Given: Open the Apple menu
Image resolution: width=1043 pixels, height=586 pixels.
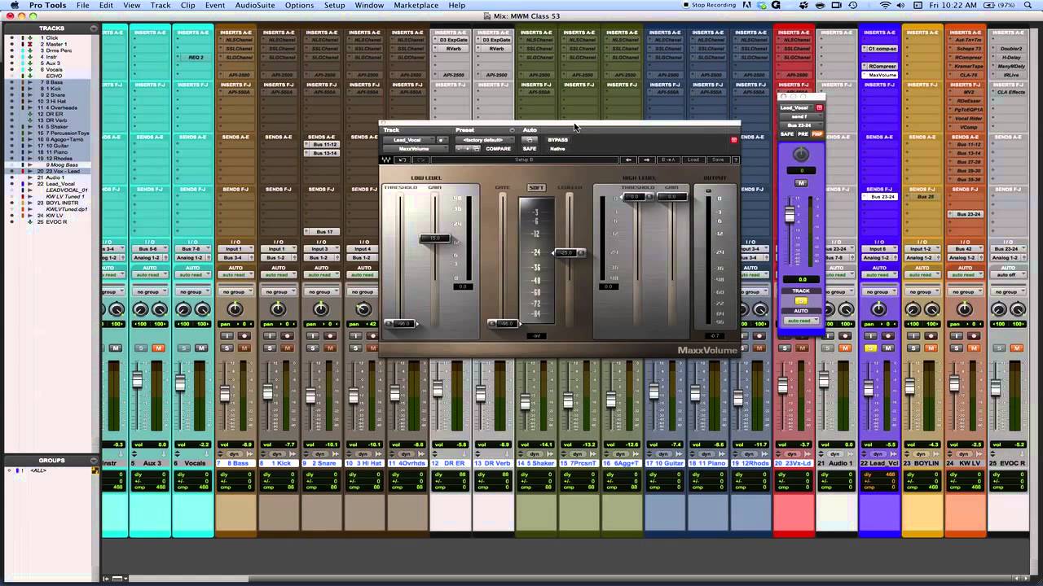Looking at the screenshot, I should click(x=14, y=5).
